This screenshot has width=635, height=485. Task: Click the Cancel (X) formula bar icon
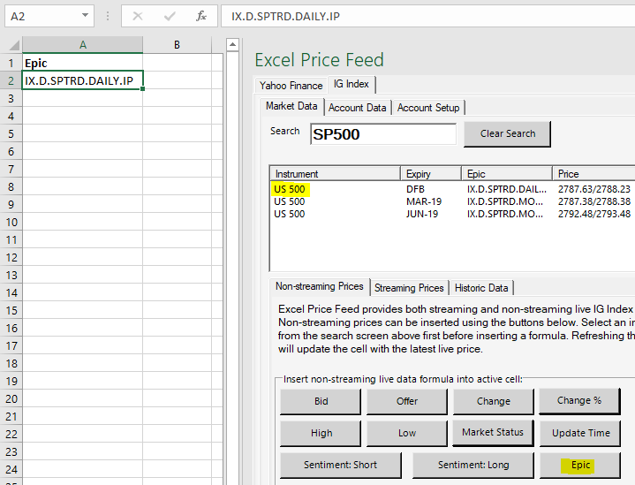pos(138,16)
